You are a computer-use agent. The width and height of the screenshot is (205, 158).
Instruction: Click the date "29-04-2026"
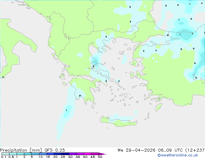click(x=141, y=150)
